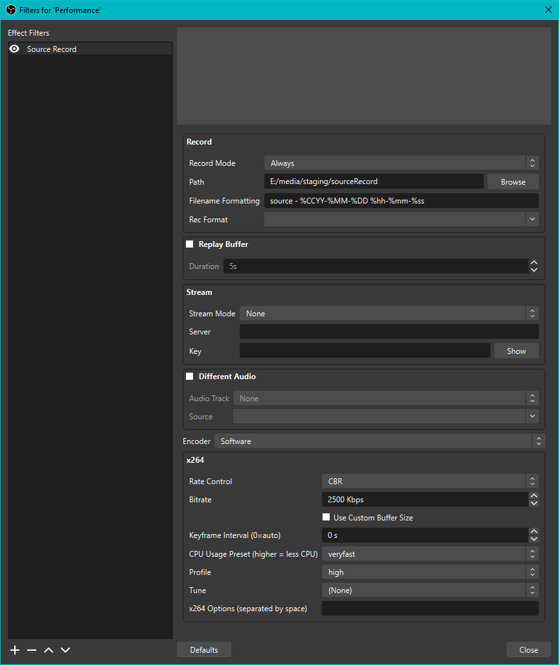This screenshot has width=559, height=665.
Task: Enable the Replay Buffer checkbox
Action: point(189,244)
